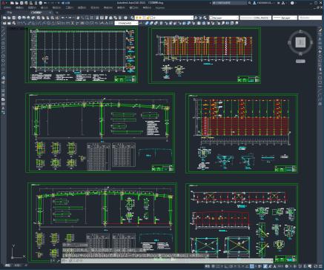Click the command line input field
This screenshot has height=270, width=324.
click(x=167, y=260)
